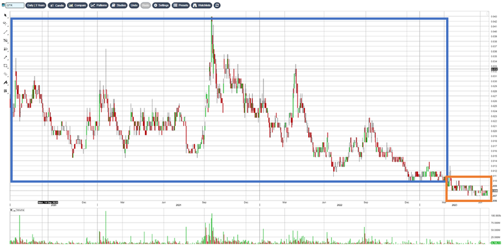The image size is (502, 247).
Task: Click the small window icon beside ticker field
Action: [x=3, y=6]
